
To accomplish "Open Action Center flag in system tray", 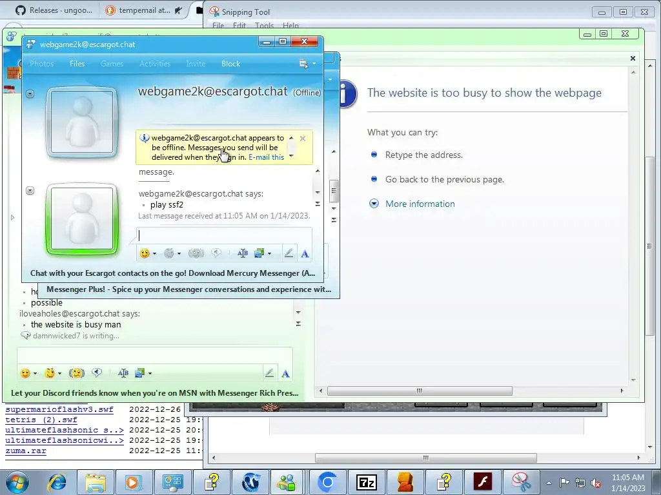I will (564, 482).
